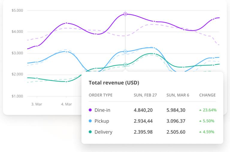Select the highlighted green point on vertical marker
This screenshot has width=230, height=152.
125,65
